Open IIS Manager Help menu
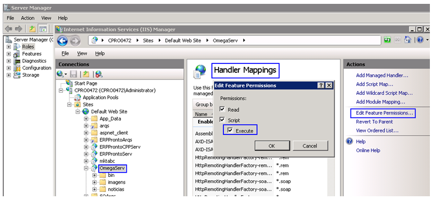This screenshot has height=199, width=431. click(100, 53)
